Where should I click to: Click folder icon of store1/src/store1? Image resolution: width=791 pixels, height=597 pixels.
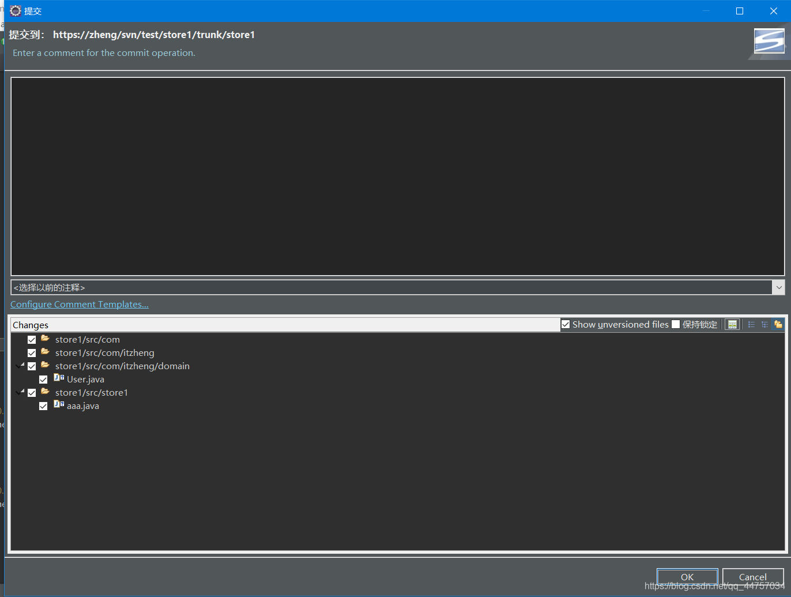pos(45,392)
